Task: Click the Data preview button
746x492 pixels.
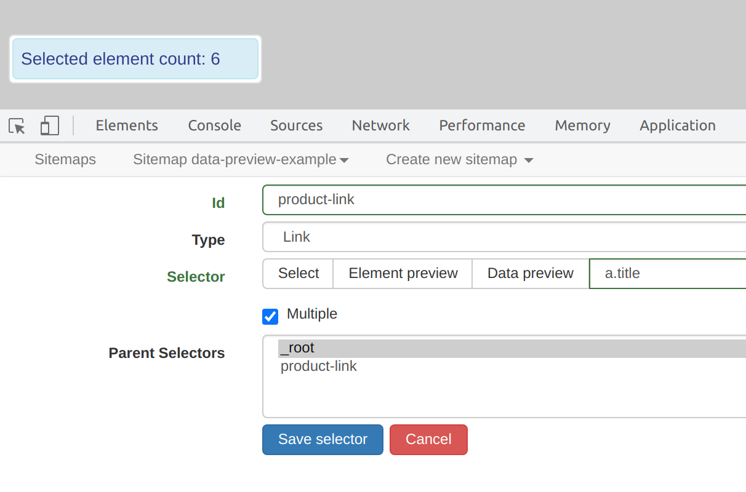Action: click(530, 273)
